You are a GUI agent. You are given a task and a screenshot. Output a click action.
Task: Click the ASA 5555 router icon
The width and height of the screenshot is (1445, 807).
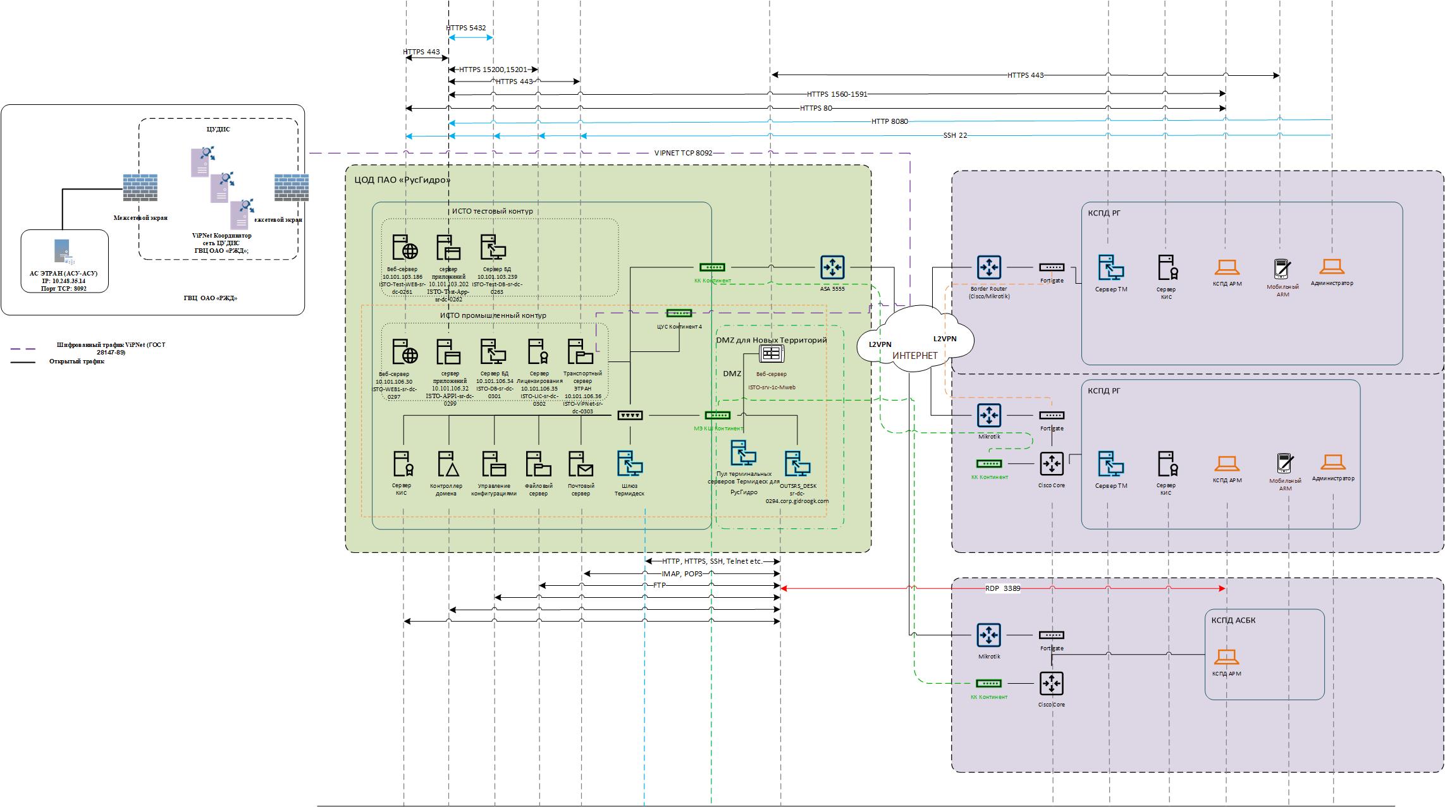[x=832, y=267]
